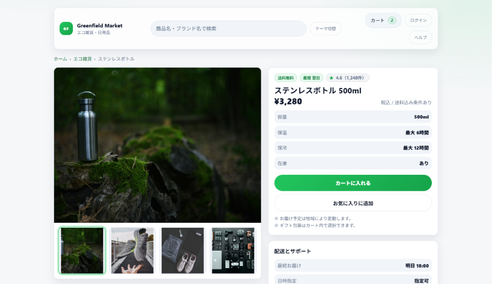Open the エコ雑貨 breadcrumb link

[x=82, y=59]
